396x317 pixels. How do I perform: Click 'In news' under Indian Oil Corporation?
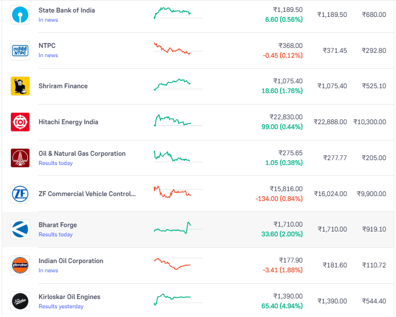tap(48, 271)
